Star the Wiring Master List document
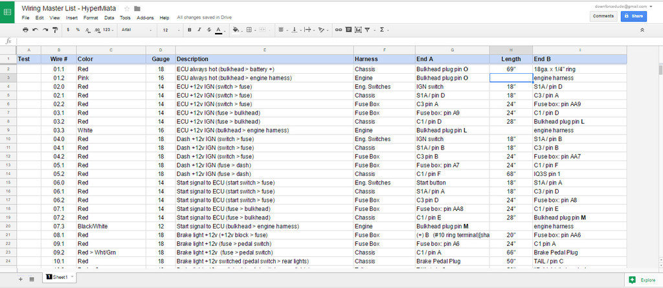 (128, 8)
